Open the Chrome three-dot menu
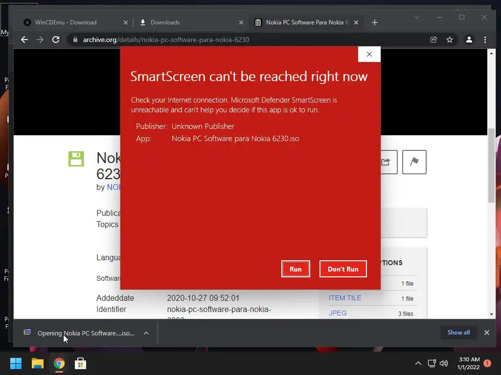Image resolution: width=501 pixels, height=375 pixels. [485, 40]
